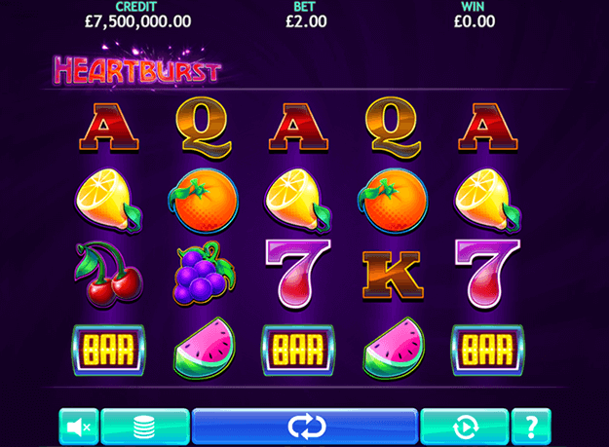Open the bet settings coin stack button

145,427
